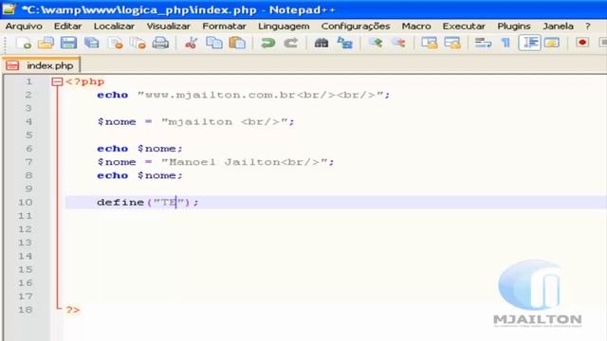Screen dimensions: 607x341
Task: Redo action using the Redo arrow
Action: pyautogui.click(x=291, y=43)
